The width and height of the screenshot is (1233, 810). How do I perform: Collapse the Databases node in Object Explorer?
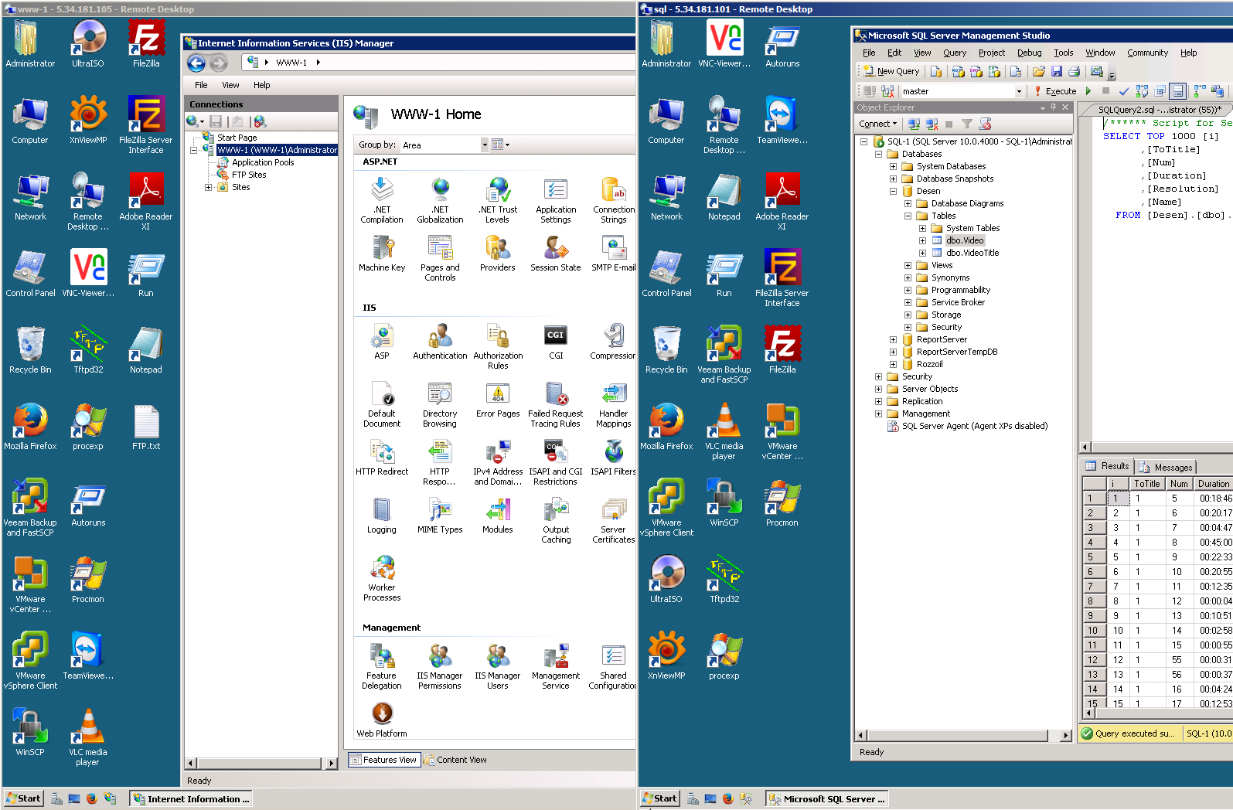878,154
